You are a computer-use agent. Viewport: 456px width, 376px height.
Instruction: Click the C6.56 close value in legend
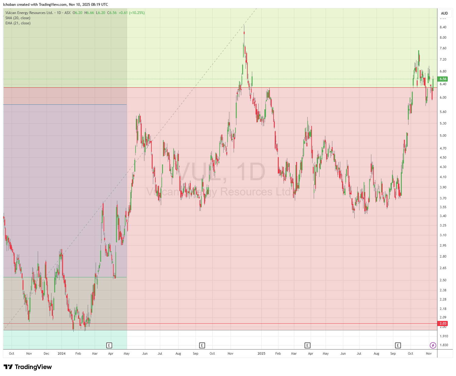pyautogui.click(x=113, y=13)
